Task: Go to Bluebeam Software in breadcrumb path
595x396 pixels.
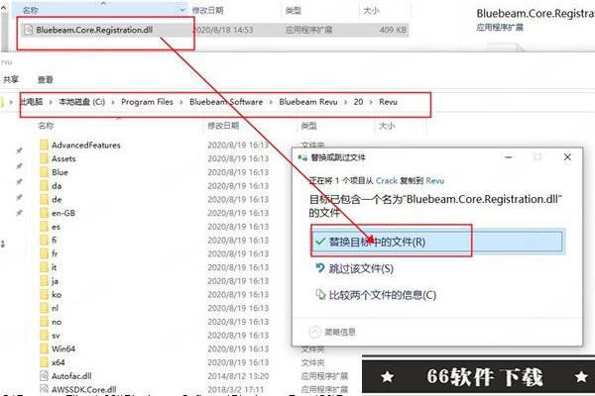Action: click(226, 102)
